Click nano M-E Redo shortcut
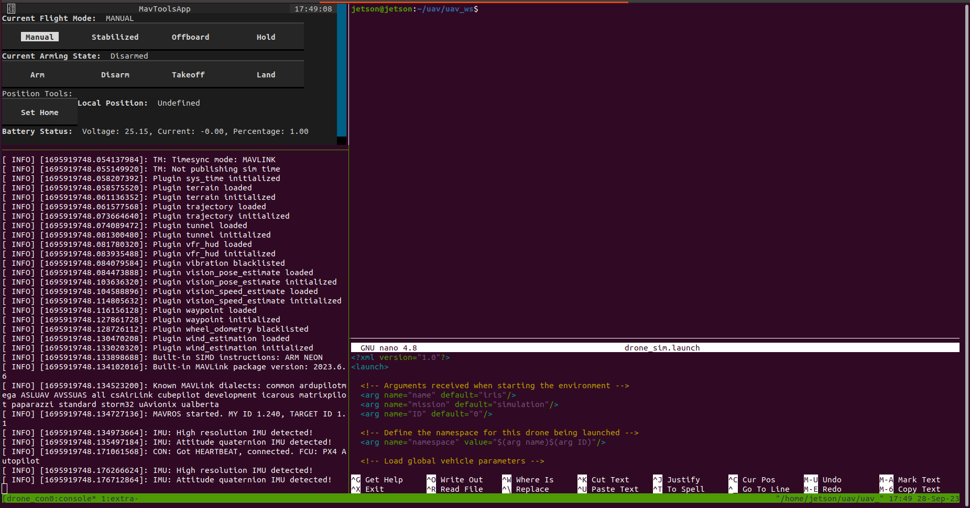Screen dimensions: 970x508 click(x=823, y=489)
